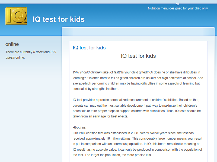Click the sentence Is your child gifted?
This screenshot has width=217, height=162.
tap(135, 72)
